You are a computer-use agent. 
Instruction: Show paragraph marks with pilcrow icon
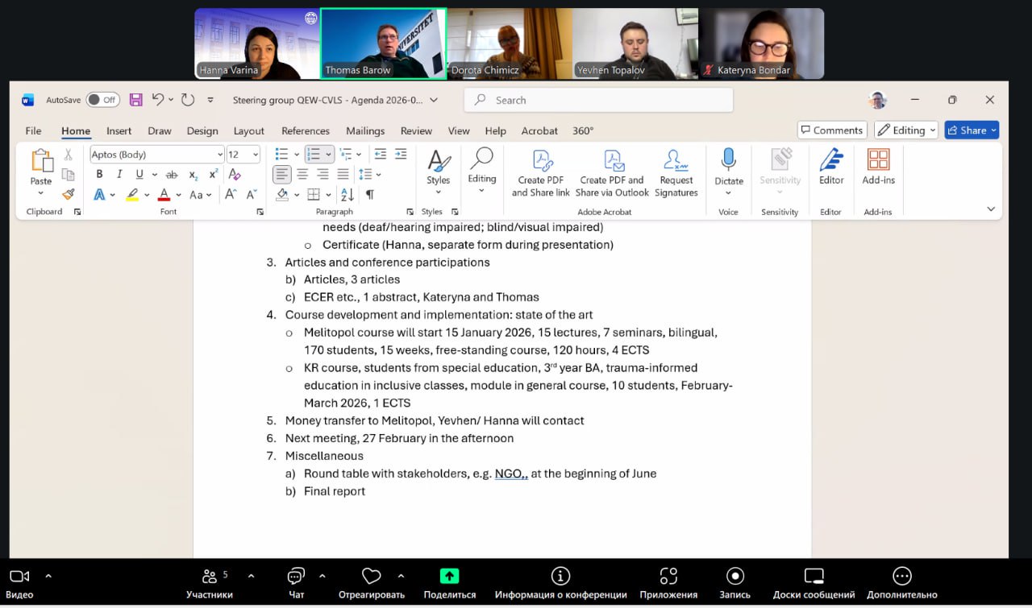coord(369,194)
